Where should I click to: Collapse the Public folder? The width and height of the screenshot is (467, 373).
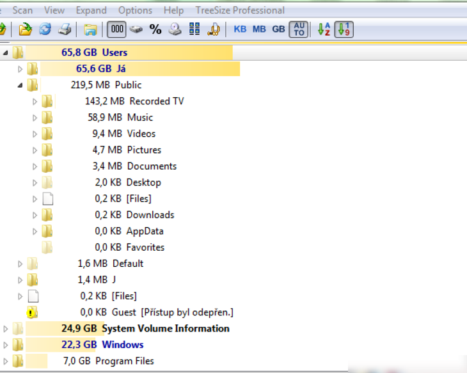(20, 86)
